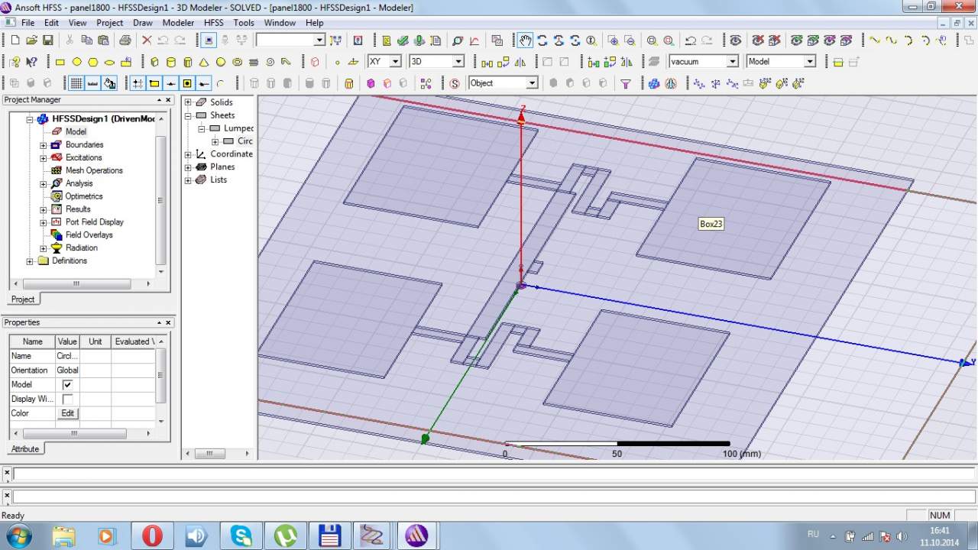Click the Edit color button
The image size is (978, 550).
(67, 413)
